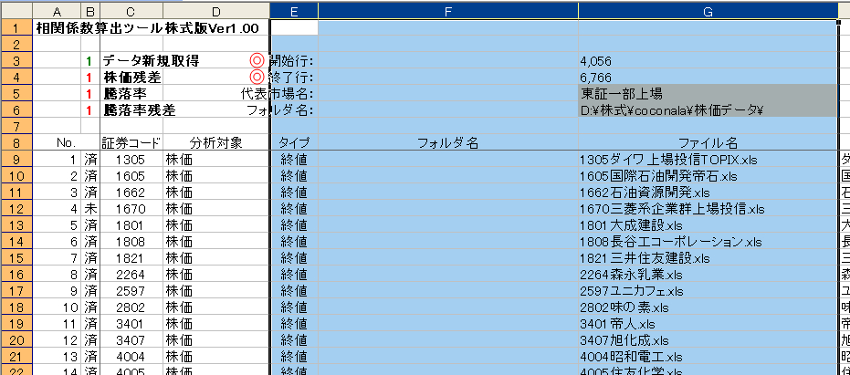The height and width of the screenshot is (375, 850).
Task: Click the red double-circle mark in row 3
Action: pyautogui.click(x=256, y=61)
